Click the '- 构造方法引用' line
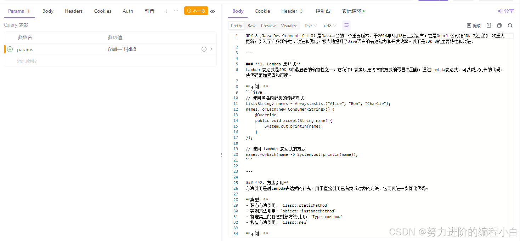 (277, 222)
